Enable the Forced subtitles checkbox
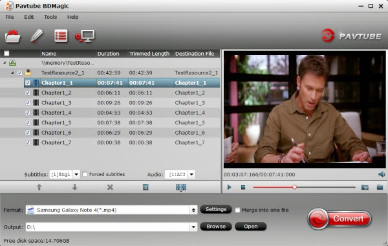388x246 pixels. [x=85, y=174]
